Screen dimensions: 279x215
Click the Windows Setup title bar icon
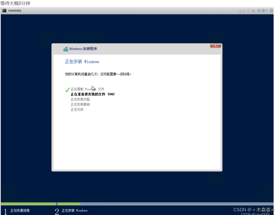(x=66, y=49)
